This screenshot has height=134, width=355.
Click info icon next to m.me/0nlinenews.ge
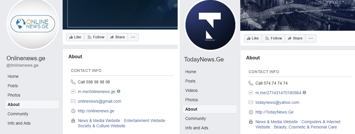click(119, 91)
